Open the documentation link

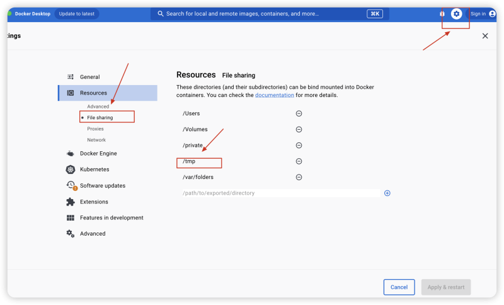click(x=274, y=95)
